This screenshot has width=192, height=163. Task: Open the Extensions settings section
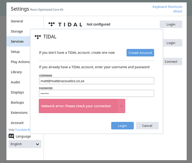19,113
